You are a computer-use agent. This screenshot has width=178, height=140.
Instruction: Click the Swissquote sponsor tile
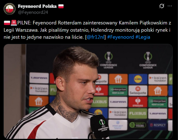pyautogui.click(x=138, y=91)
